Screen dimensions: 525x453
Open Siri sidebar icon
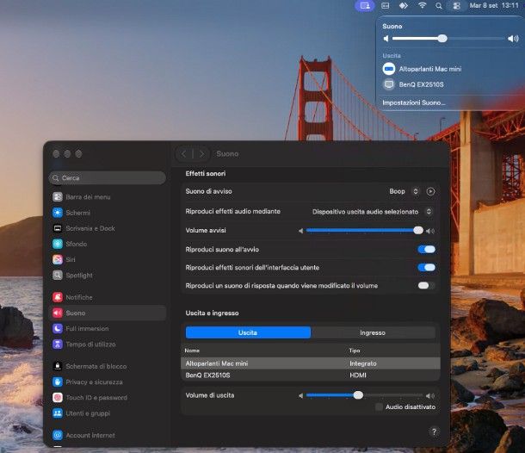click(58, 259)
